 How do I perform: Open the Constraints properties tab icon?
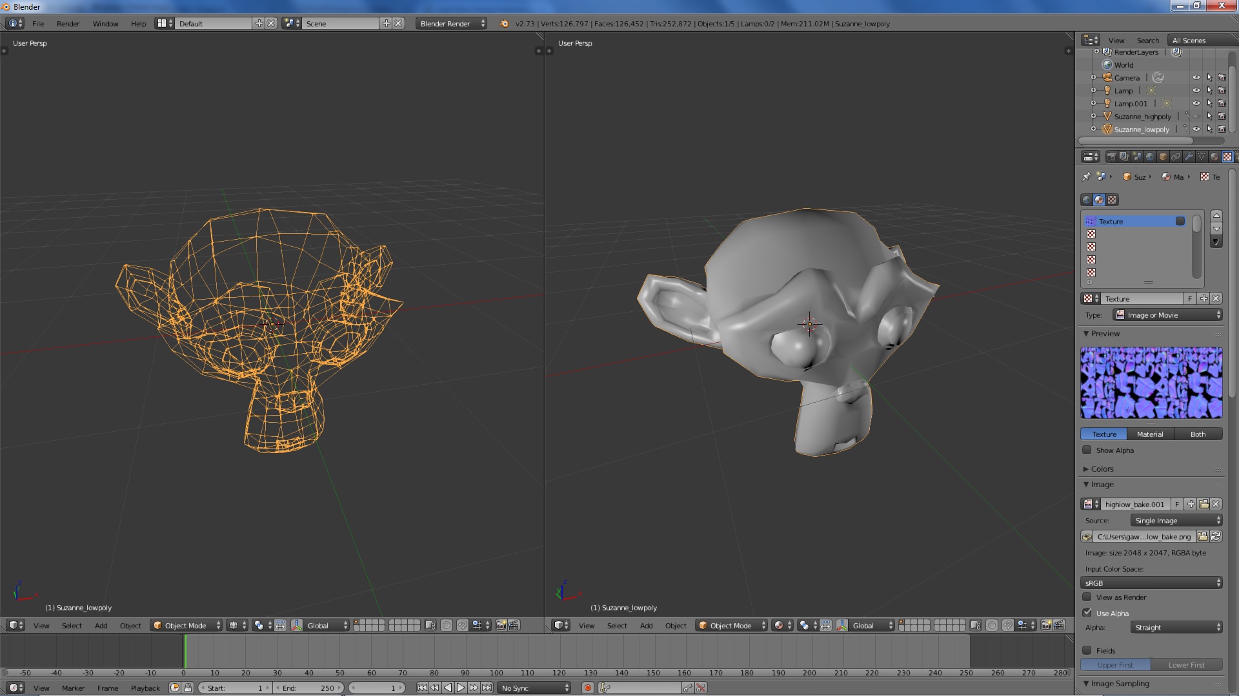[x=1176, y=157]
